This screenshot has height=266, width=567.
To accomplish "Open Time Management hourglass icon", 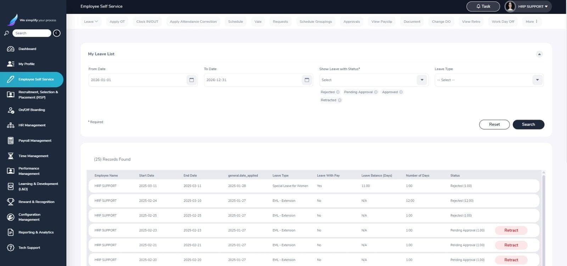I will (11, 156).
